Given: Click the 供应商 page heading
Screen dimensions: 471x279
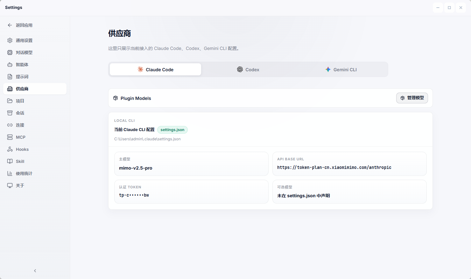Looking at the screenshot, I should (x=120, y=33).
